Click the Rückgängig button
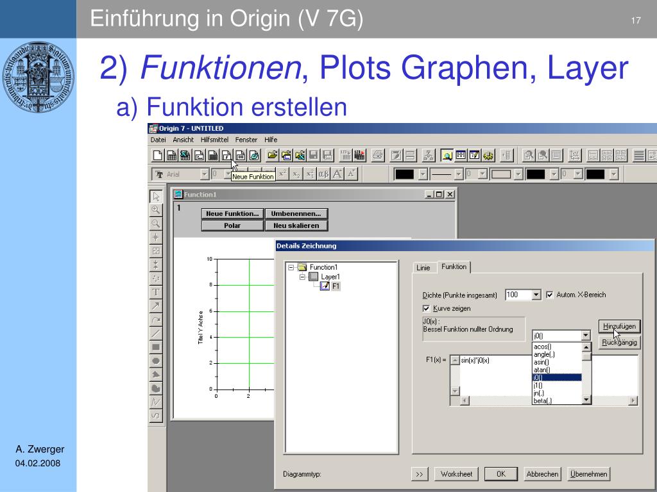This screenshot has height=492, width=657. 619,342
